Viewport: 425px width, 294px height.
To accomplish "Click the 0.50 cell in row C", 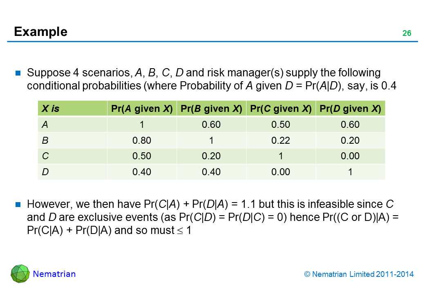I will (x=142, y=156).
